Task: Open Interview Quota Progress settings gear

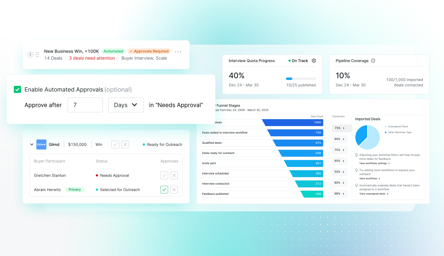Action: 314,61
